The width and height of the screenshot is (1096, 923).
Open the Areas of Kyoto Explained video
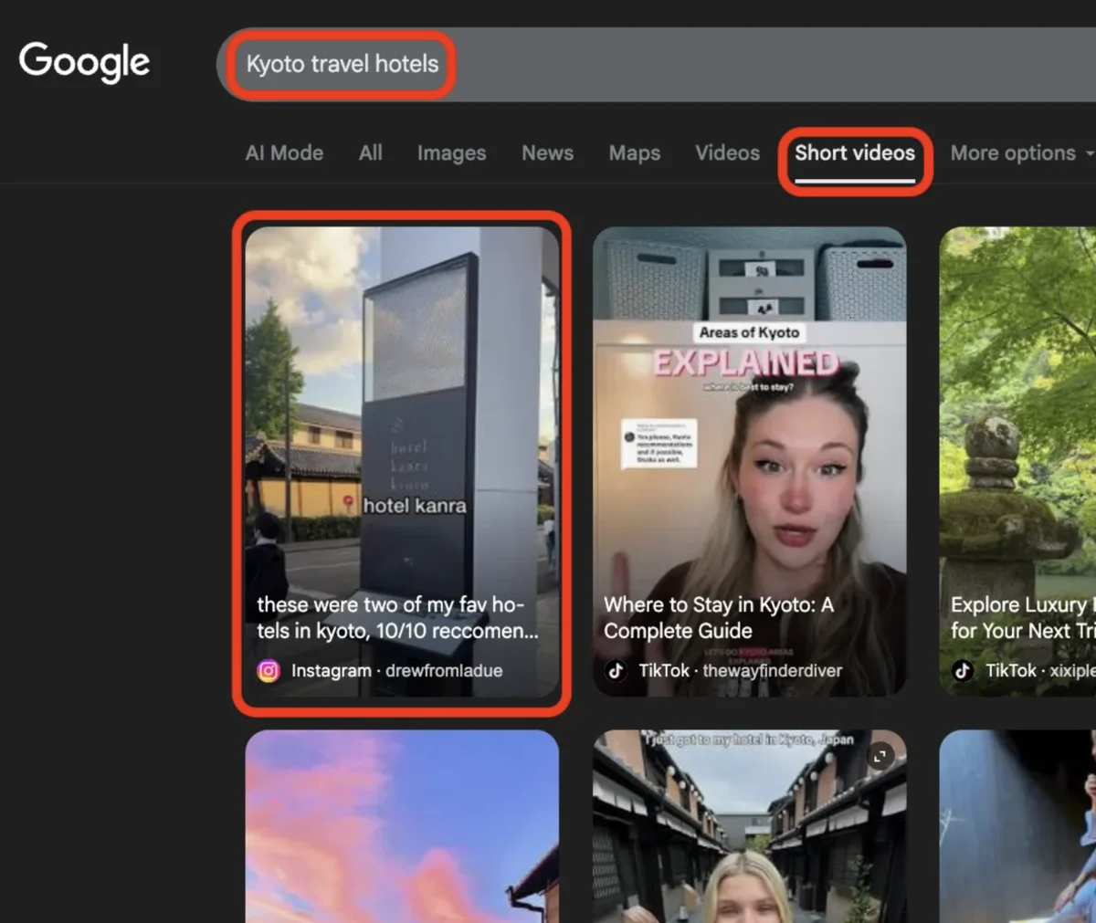749,462
